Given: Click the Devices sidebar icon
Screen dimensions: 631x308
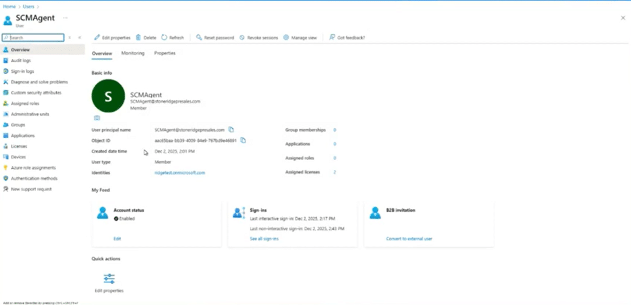Looking at the screenshot, I should click(6, 157).
